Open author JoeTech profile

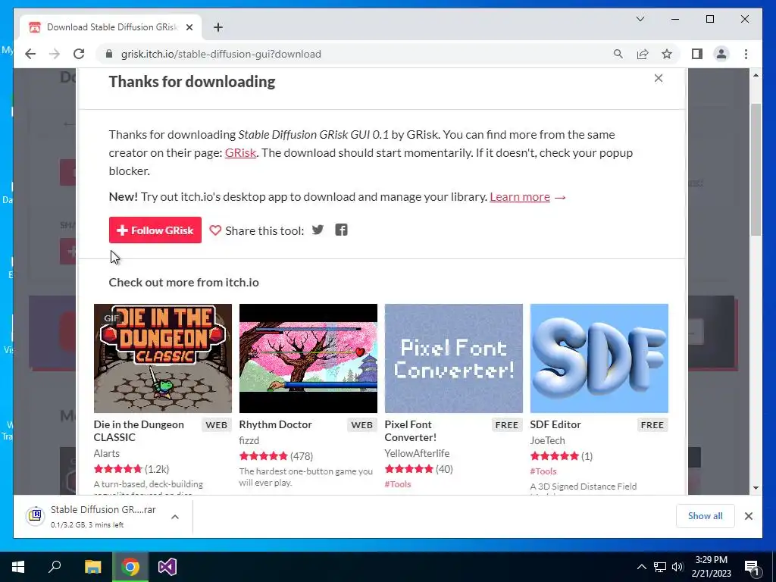[547, 440]
